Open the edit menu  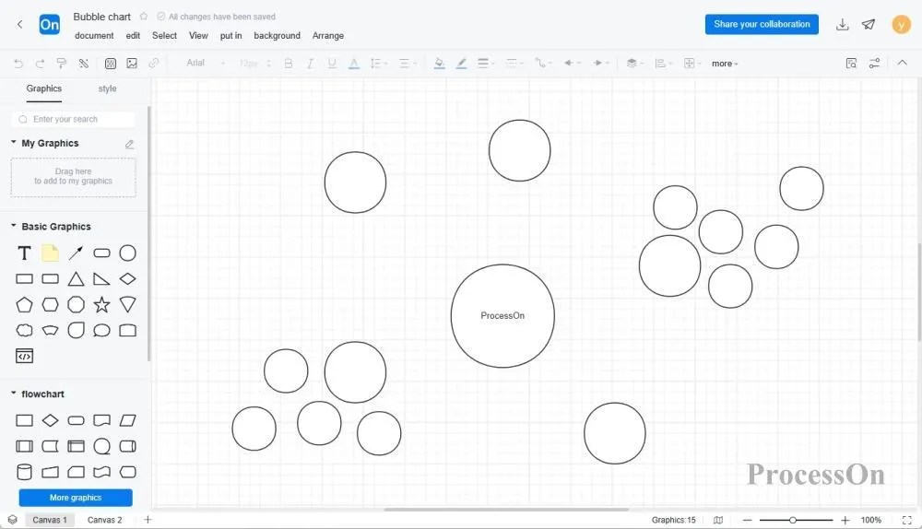133,35
